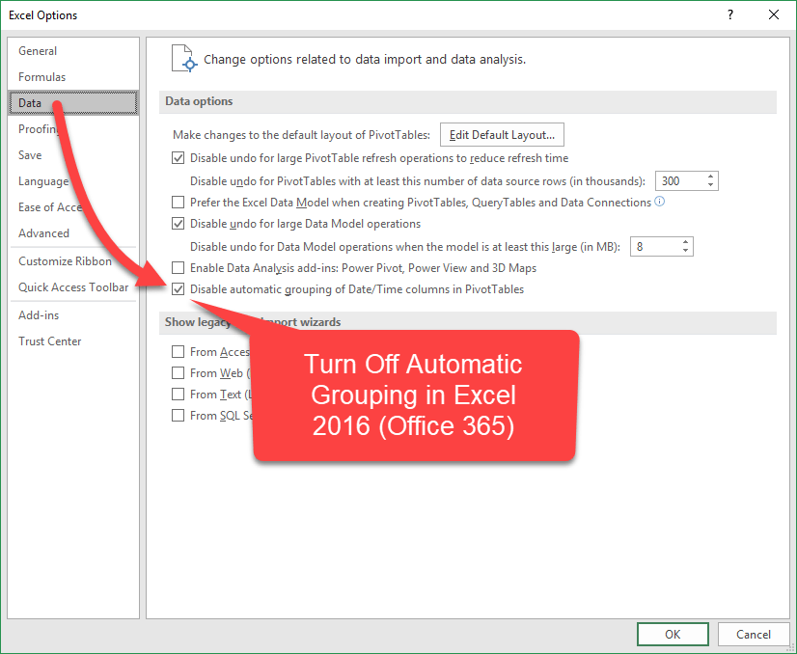Check the From Web legacy wizard box

point(178,373)
